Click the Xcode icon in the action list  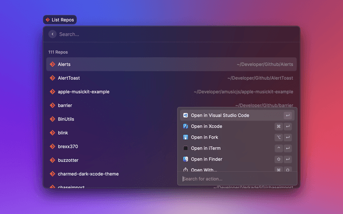coord(185,126)
